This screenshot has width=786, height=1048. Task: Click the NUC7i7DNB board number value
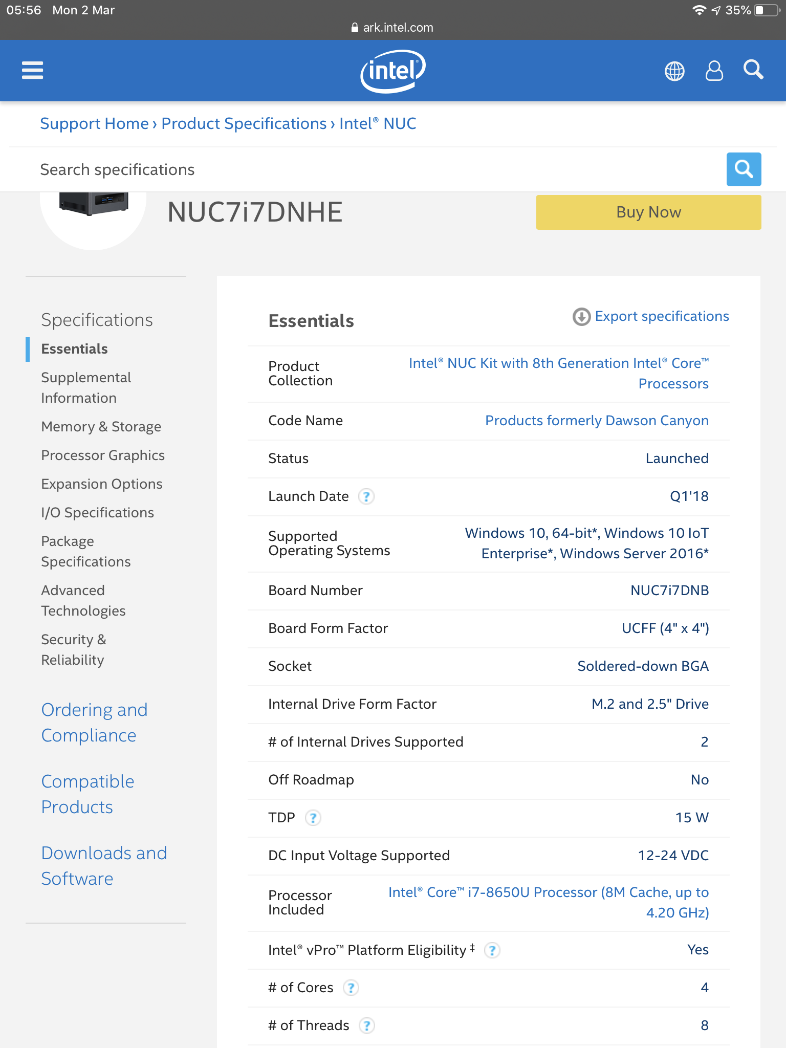pos(669,591)
